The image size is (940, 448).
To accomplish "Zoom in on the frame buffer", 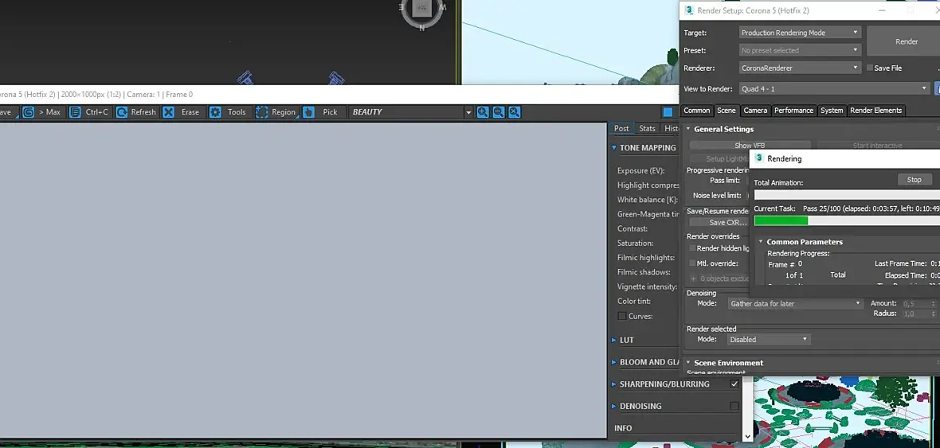I will [x=483, y=112].
